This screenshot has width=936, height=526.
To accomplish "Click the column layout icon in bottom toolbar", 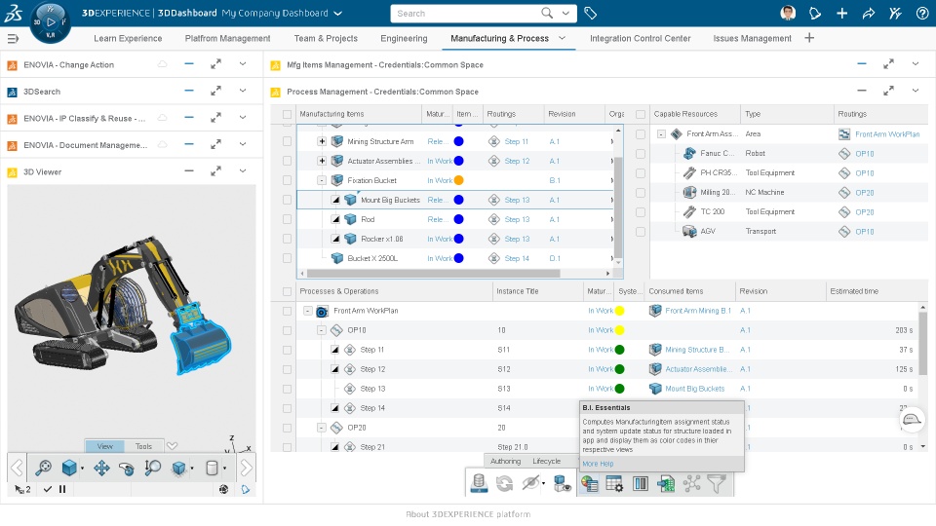I will (641, 483).
